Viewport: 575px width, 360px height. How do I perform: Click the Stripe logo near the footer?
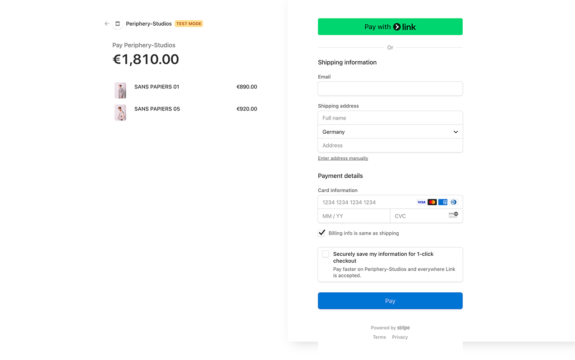[403, 328]
